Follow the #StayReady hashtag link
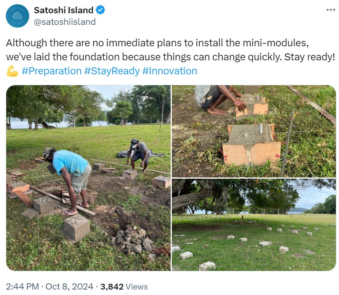 tap(112, 71)
